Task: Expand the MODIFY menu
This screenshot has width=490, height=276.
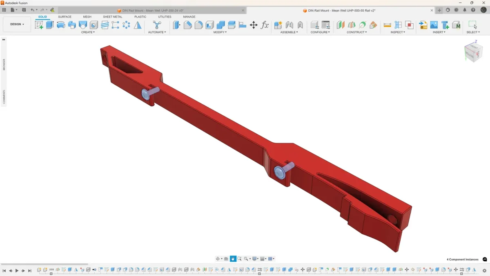Action: click(x=220, y=32)
